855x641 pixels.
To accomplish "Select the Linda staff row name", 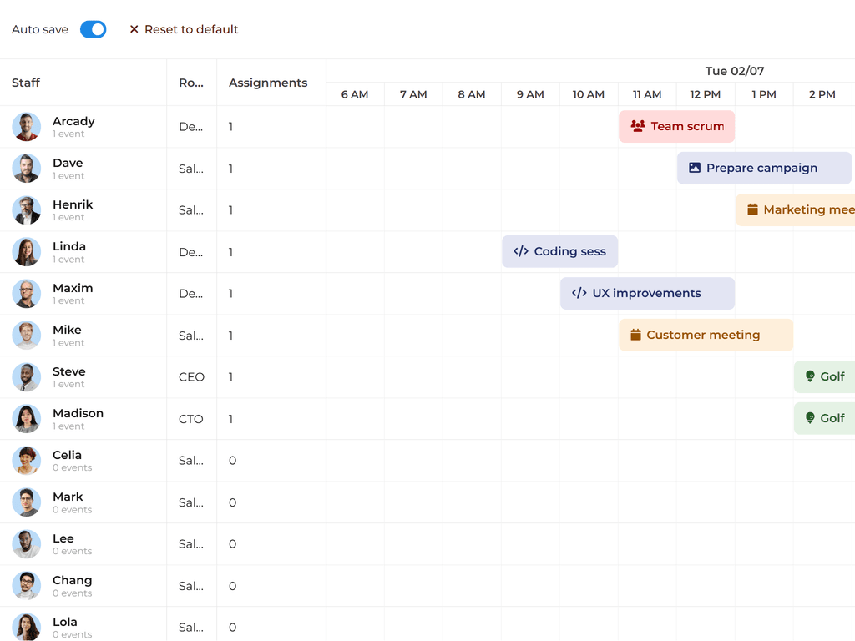I will tap(69, 246).
